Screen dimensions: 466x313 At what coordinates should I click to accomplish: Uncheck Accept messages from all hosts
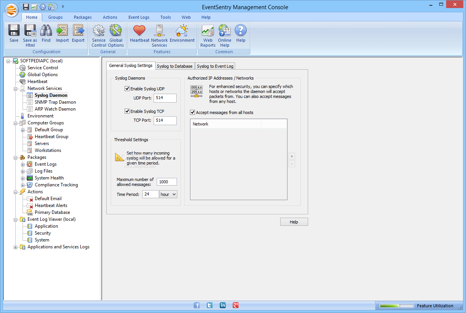(193, 112)
